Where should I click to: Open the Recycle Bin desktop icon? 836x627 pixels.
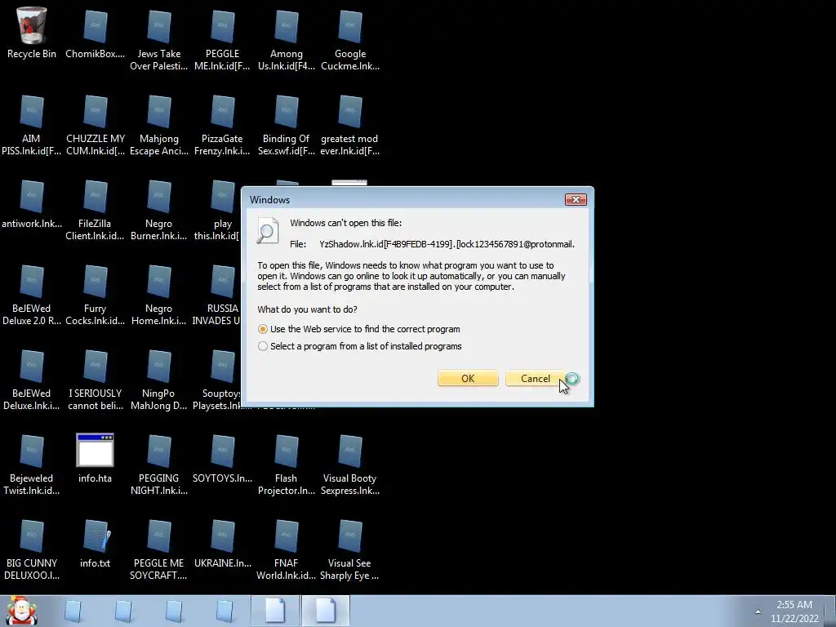(32, 32)
